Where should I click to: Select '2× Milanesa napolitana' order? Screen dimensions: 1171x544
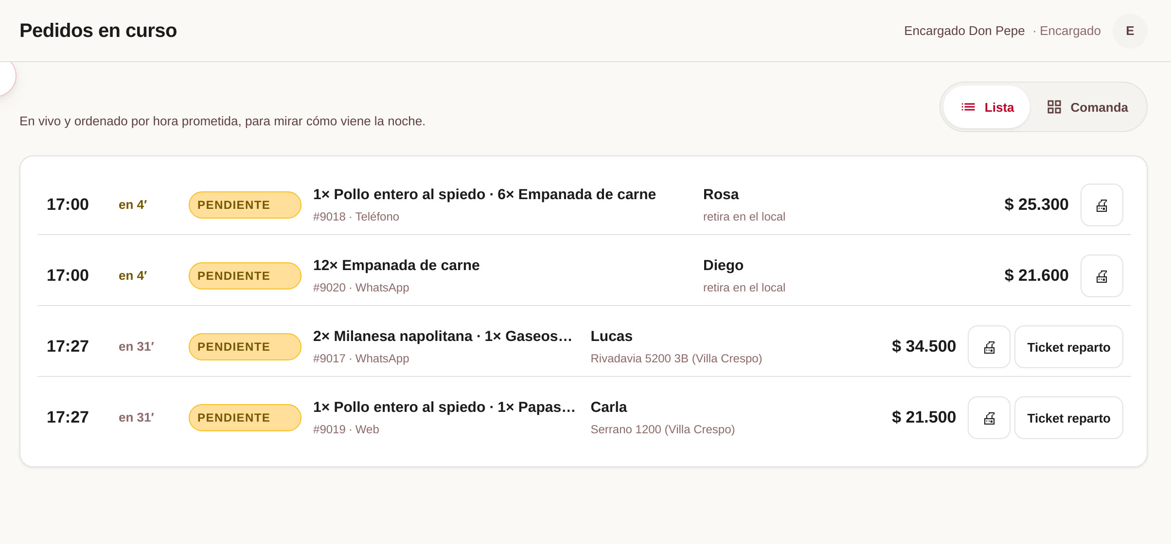pyautogui.click(x=443, y=336)
